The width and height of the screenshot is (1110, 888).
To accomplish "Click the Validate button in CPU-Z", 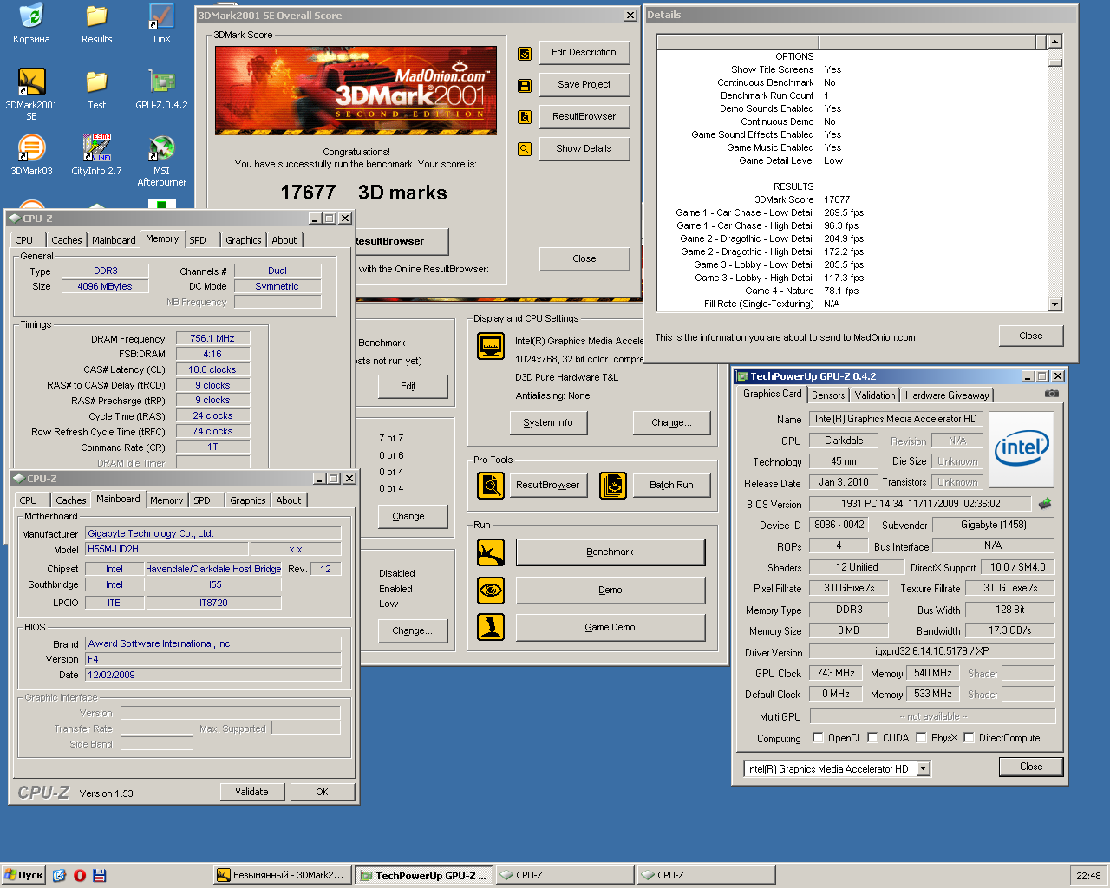I will [x=251, y=792].
